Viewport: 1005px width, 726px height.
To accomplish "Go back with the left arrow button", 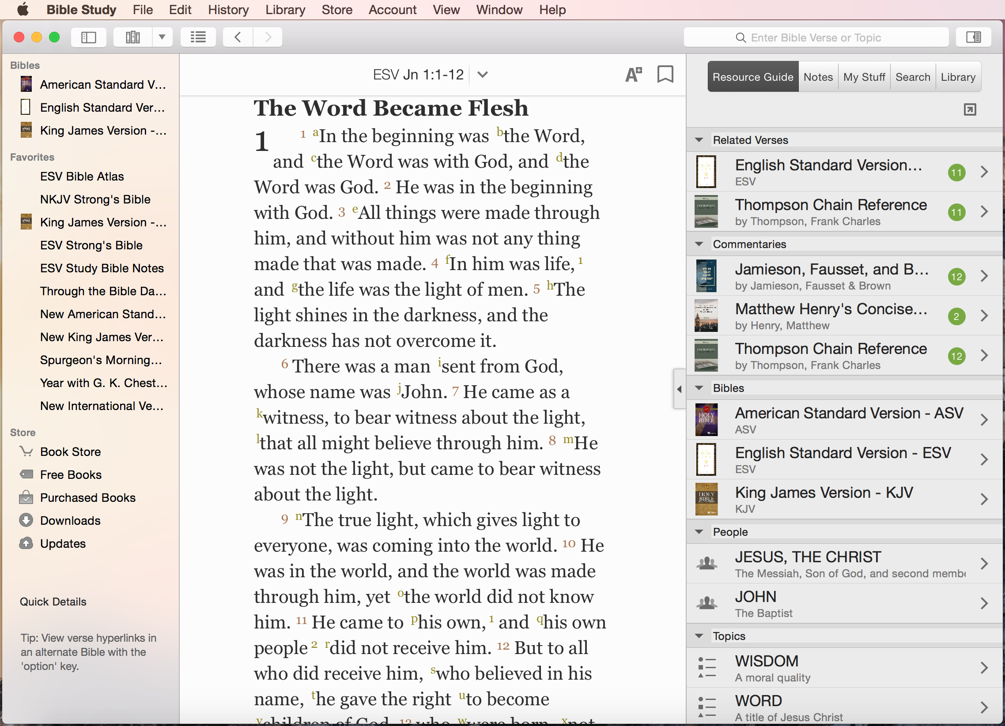I will [x=238, y=37].
